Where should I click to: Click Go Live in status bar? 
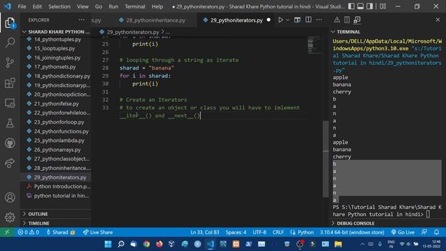tap(403, 232)
